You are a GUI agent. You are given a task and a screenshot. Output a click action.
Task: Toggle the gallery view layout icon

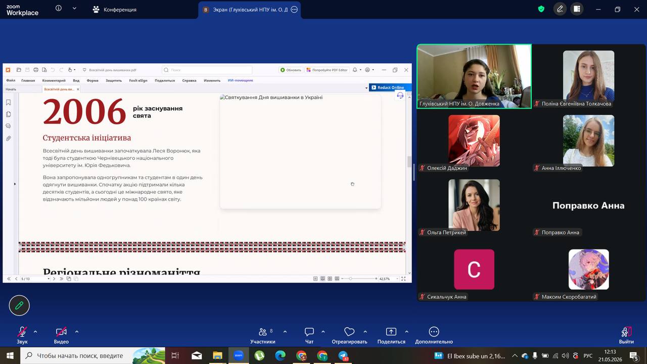coord(577,9)
